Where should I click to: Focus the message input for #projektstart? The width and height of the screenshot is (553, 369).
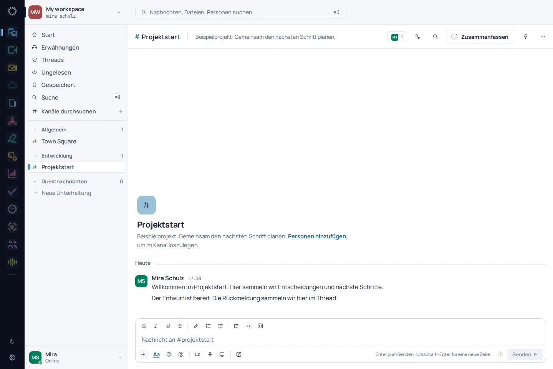341,340
